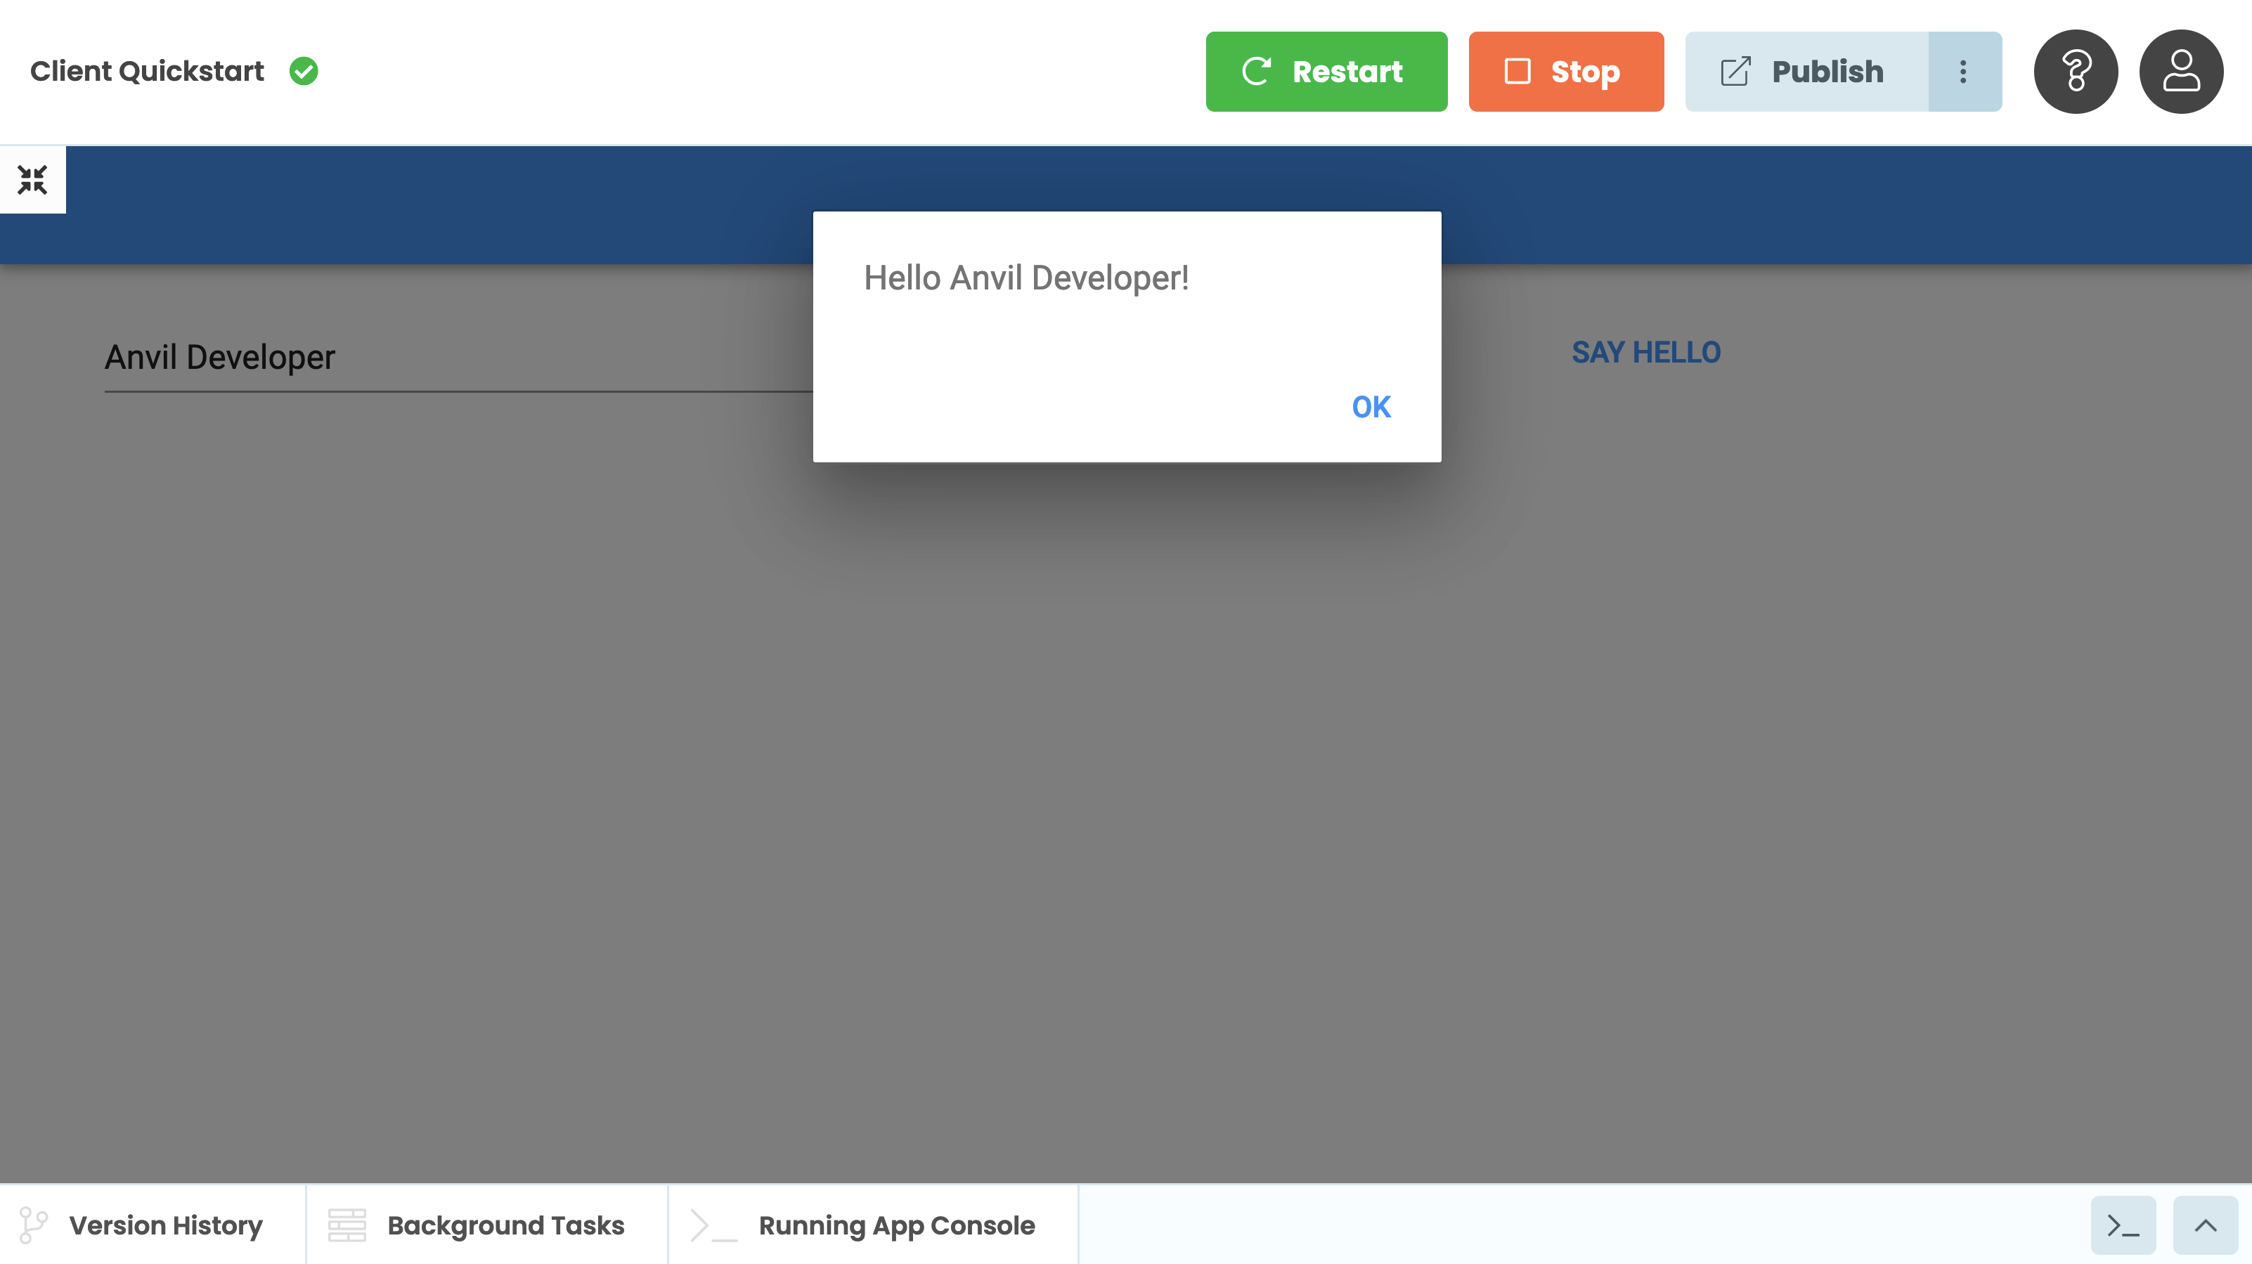Click the green app status check badge
The width and height of the screenshot is (2252, 1264).
pos(304,72)
